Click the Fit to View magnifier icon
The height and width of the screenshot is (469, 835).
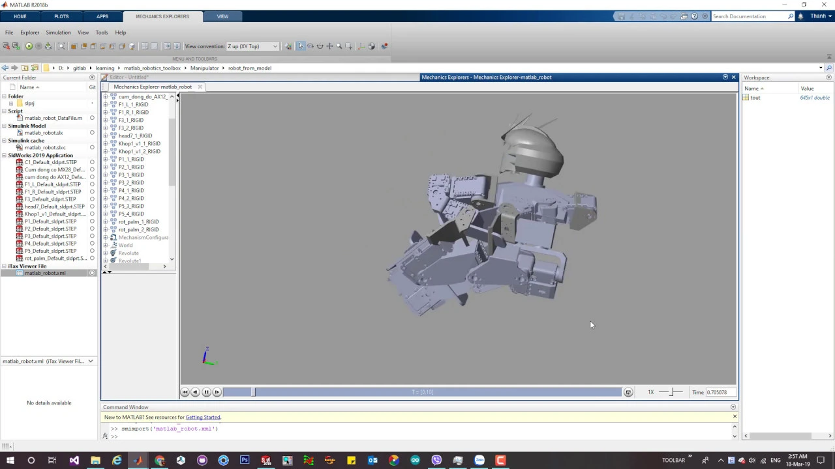point(61,46)
